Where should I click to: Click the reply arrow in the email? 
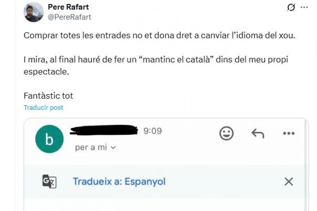(x=258, y=133)
